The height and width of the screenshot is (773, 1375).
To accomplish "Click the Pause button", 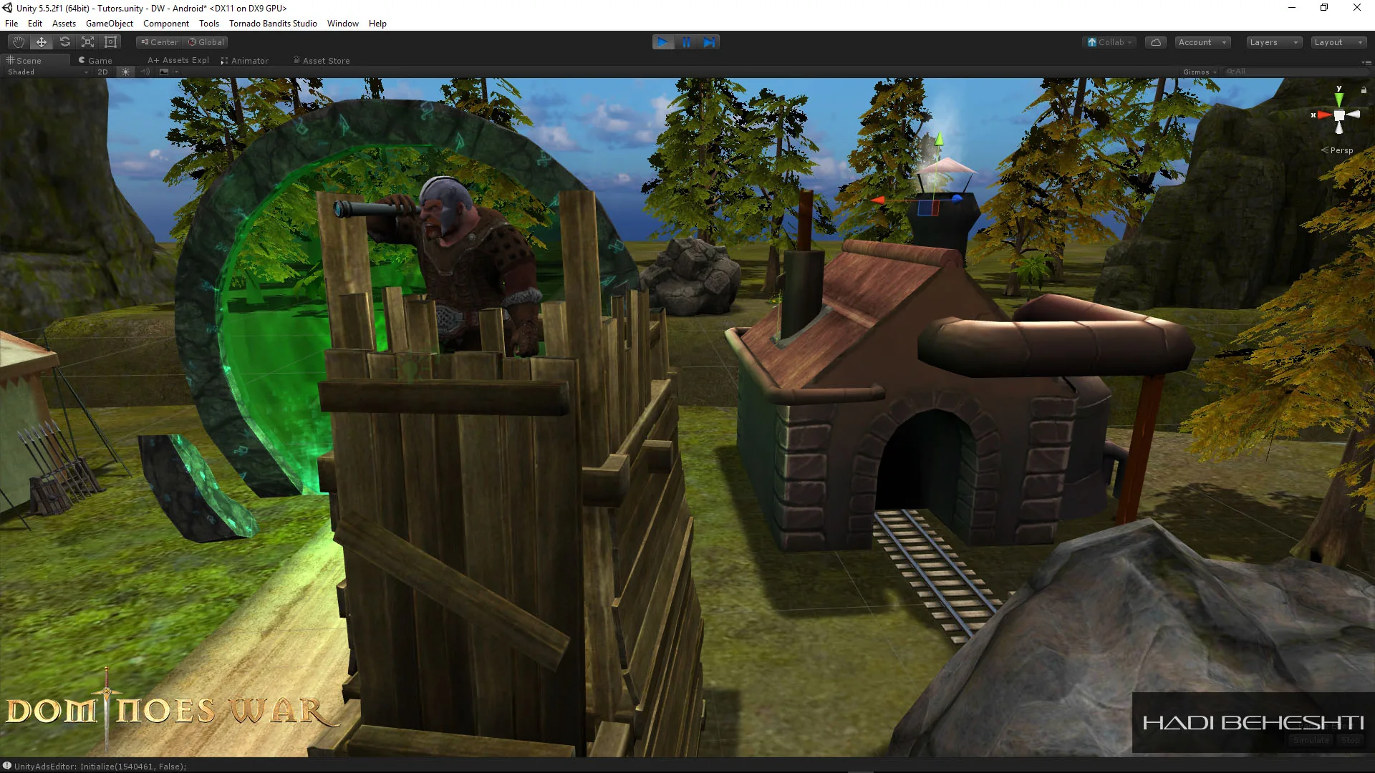I will point(686,42).
